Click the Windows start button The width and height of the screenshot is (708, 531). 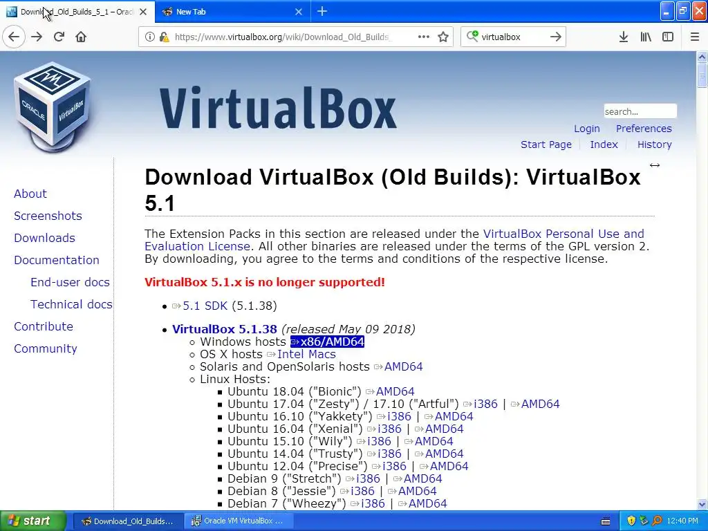click(32, 521)
